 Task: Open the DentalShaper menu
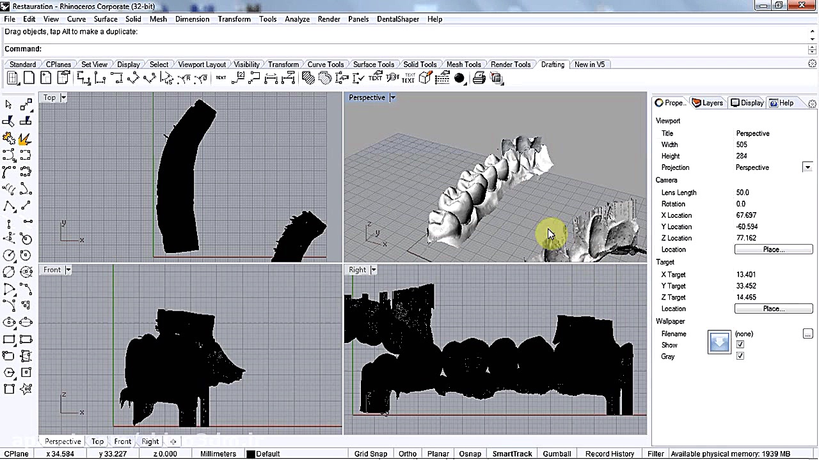pyautogui.click(x=397, y=19)
